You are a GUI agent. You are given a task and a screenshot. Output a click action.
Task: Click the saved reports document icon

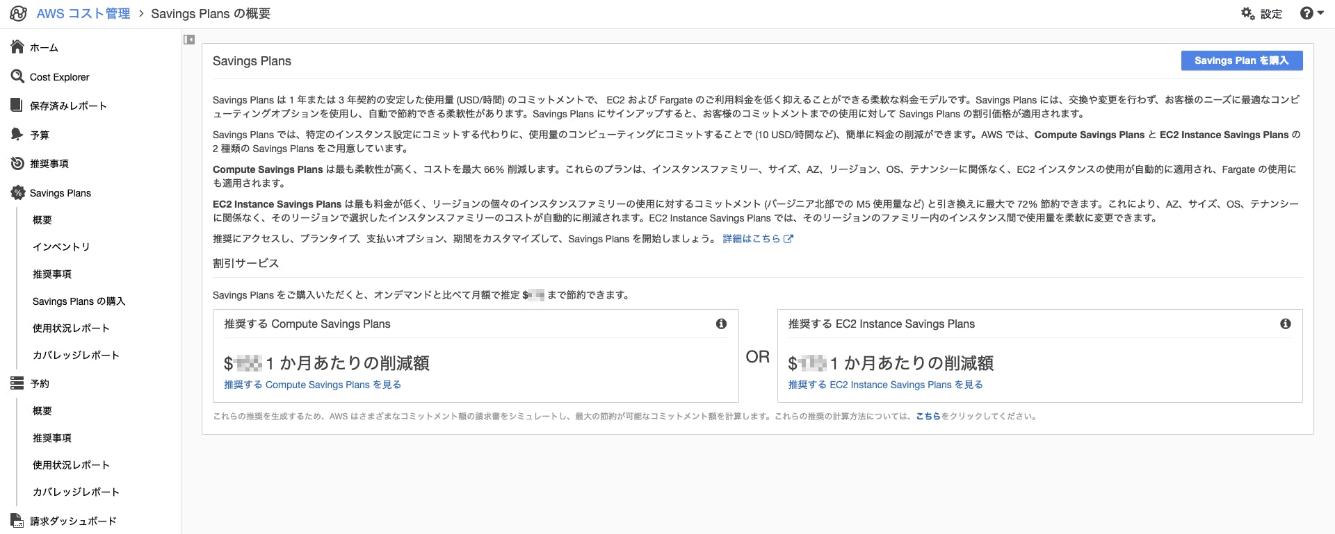coord(17,105)
